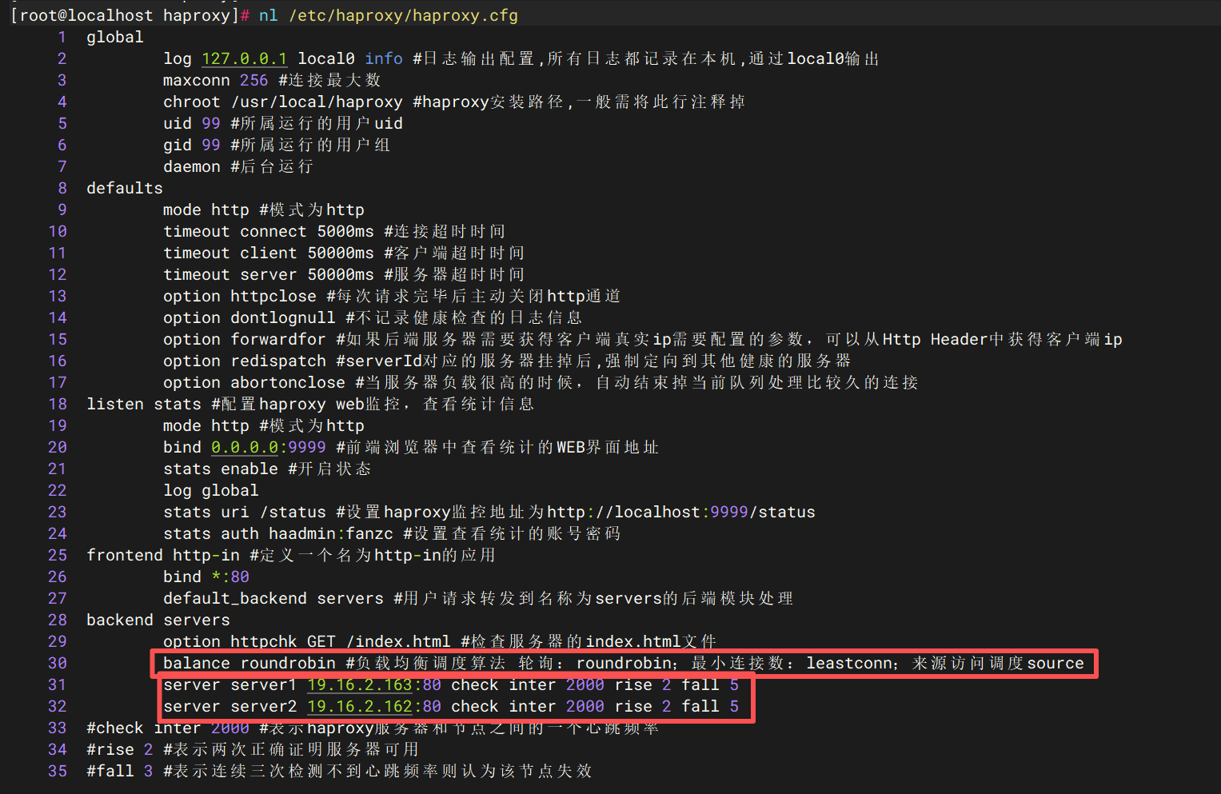This screenshot has width=1221, height=794.
Task: Click the '#check inter' comment text
Action: click(144, 728)
